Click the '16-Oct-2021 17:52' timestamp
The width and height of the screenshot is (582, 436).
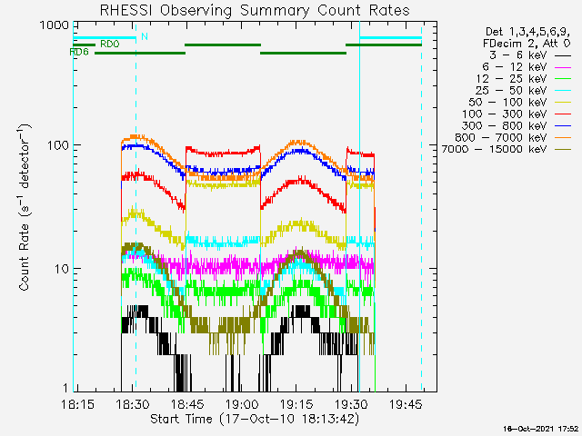tap(541, 429)
